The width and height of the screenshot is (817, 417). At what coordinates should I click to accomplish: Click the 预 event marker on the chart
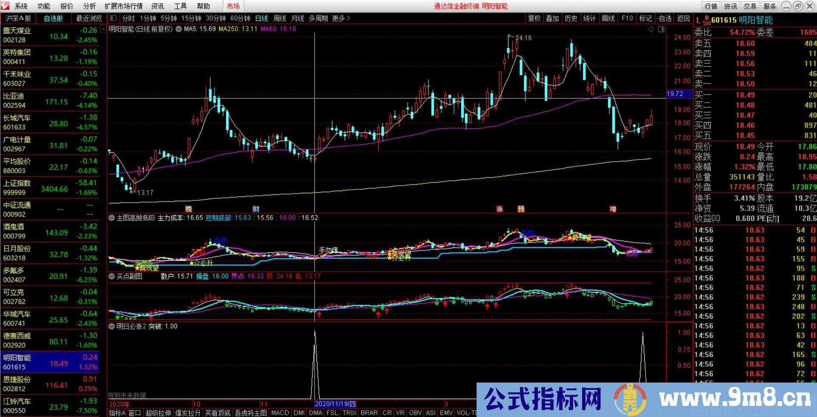click(x=521, y=209)
